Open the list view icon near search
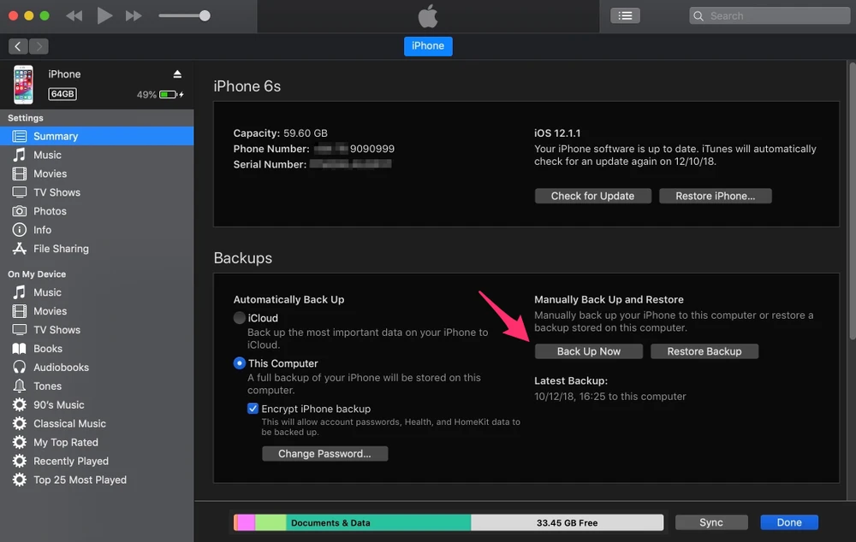This screenshot has width=856, height=542. (x=625, y=15)
